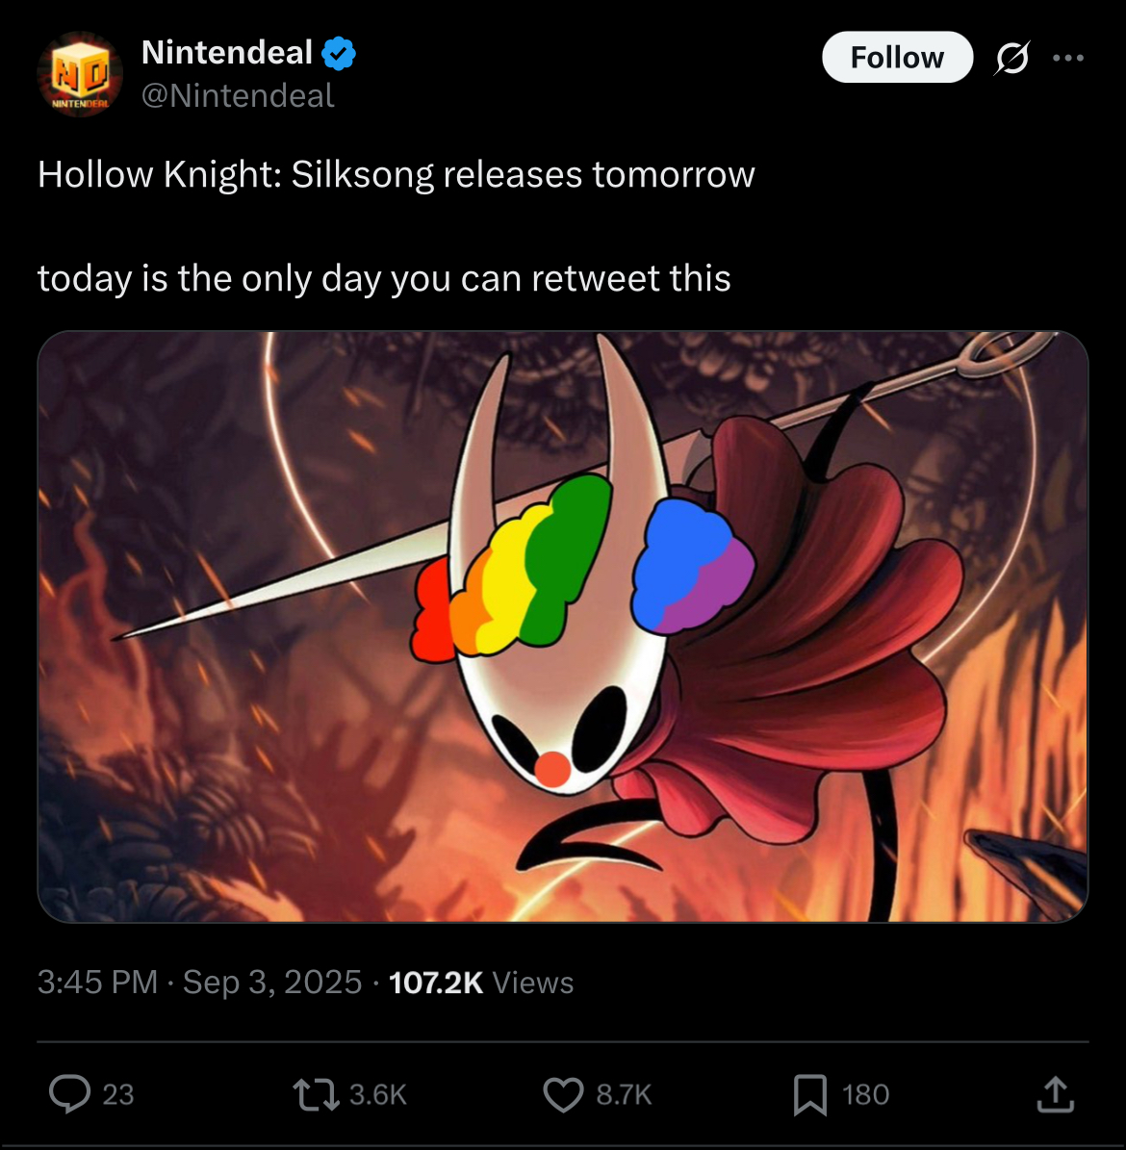Click the share upload icon

pyautogui.click(x=1055, y=1094)
